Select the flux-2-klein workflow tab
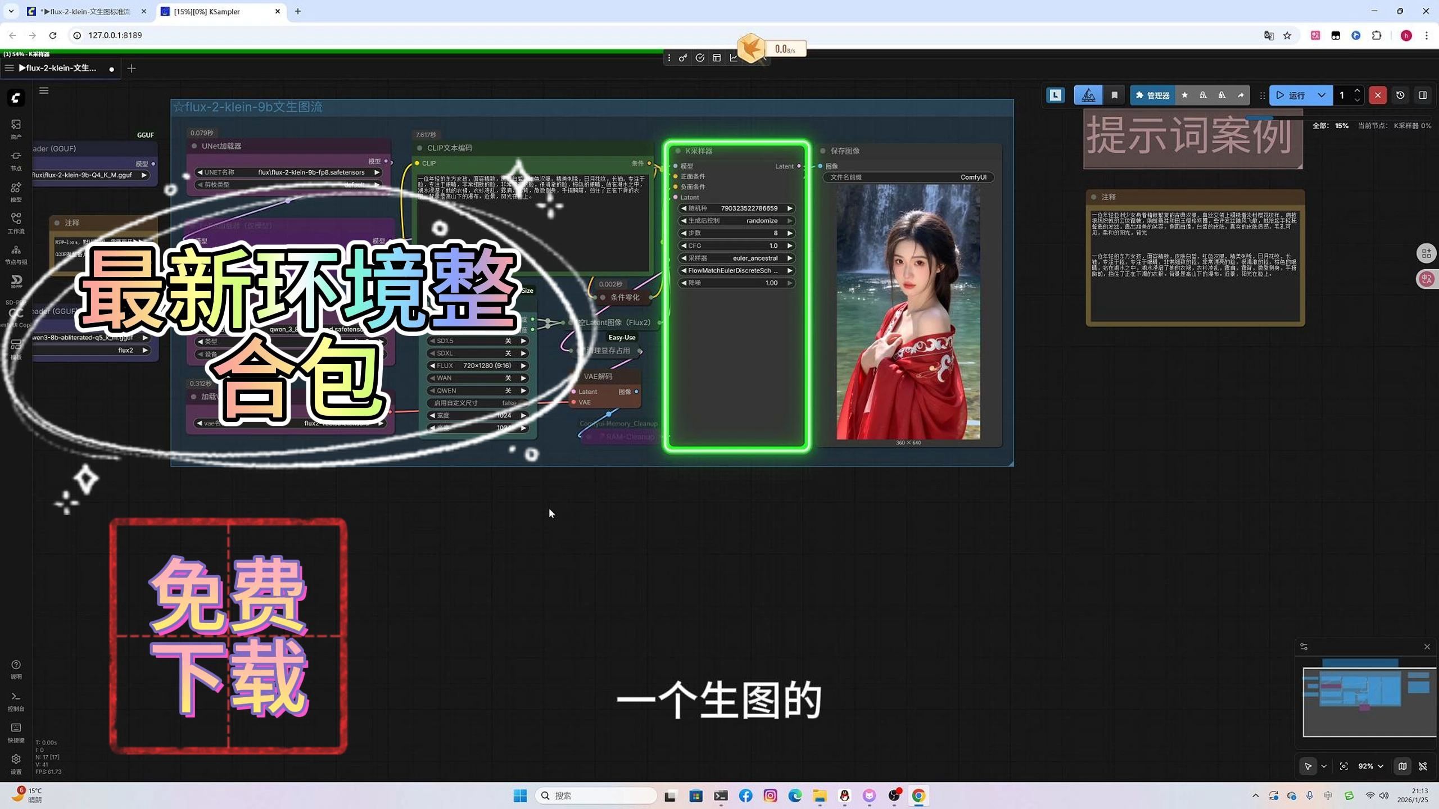The image size is (1439, 809). 59,69
